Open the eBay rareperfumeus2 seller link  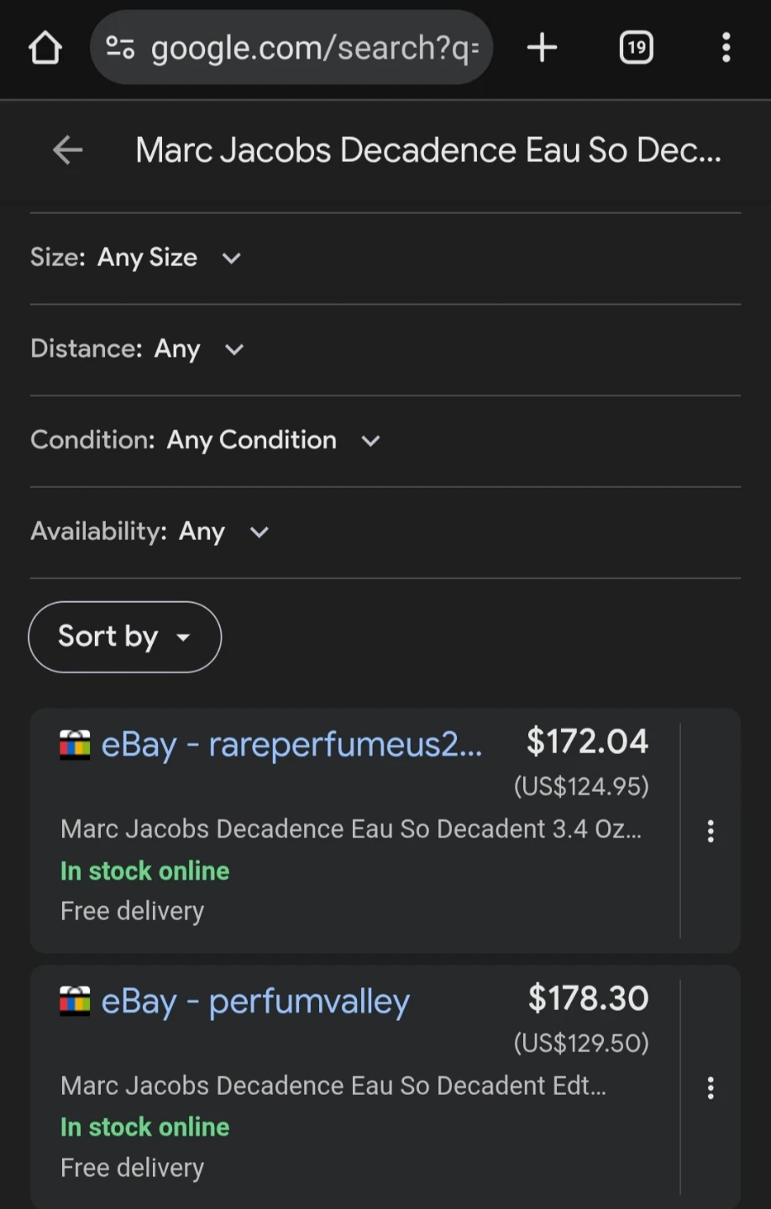click(291, 745)
